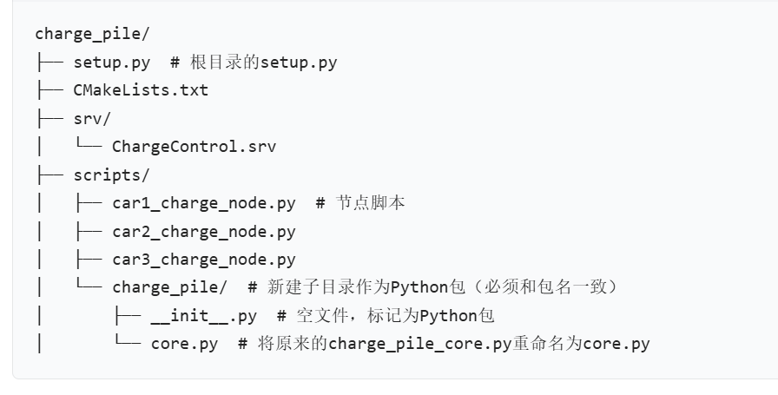Click the CMakeLists.txt file name
The width and height of the screenshot is (778, 395).
(x=141, y=90)
